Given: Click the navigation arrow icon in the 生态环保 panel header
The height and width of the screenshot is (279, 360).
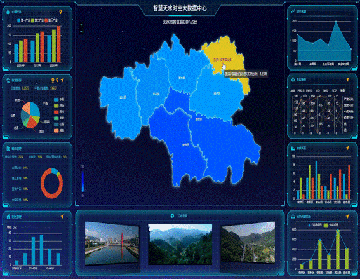Looking at the screenshot, I should pos(347,79).
